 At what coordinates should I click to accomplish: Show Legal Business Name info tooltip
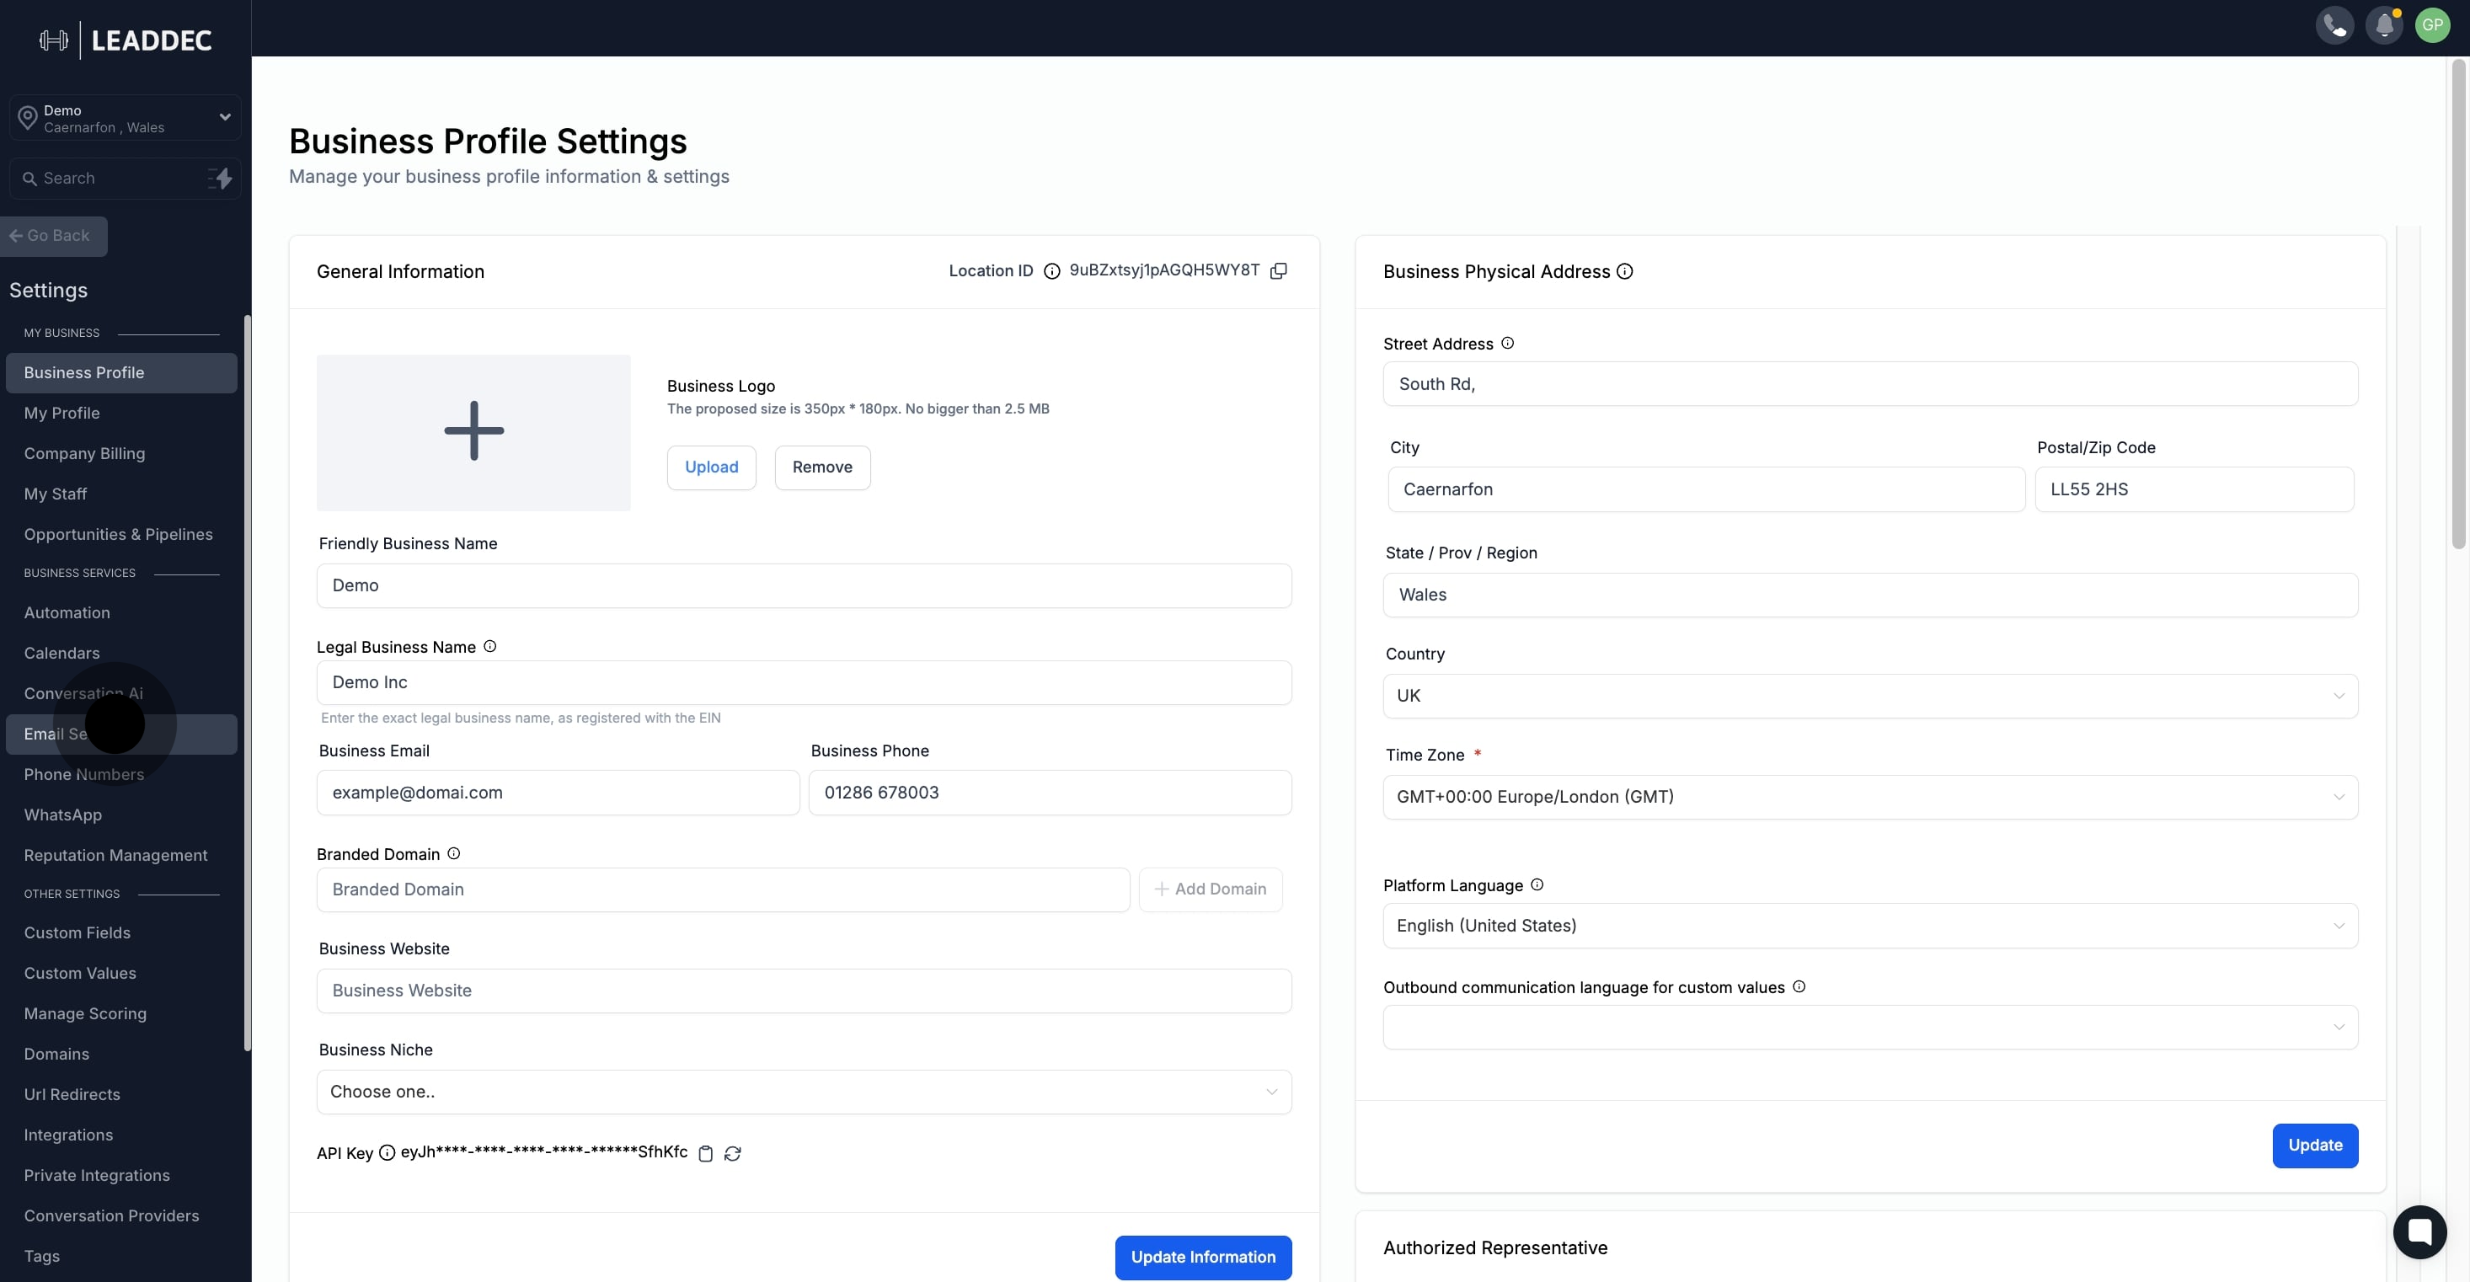click(490, 646)
